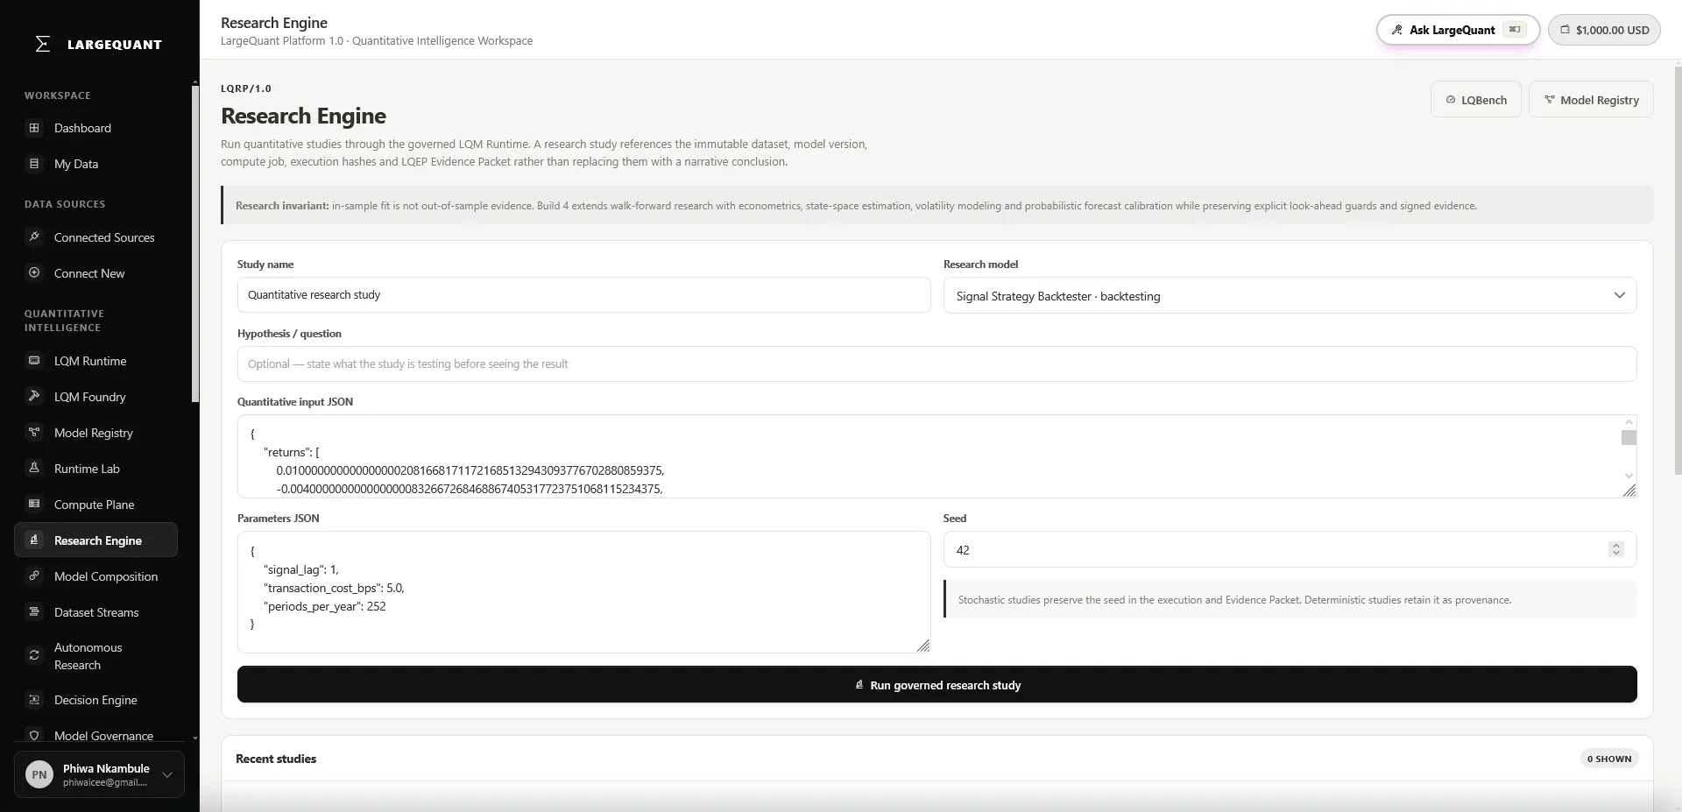The width and height of the screenshot is (1682, 812).
Task: Click into the Parameters JSON editor
Action: click(583, 592)
